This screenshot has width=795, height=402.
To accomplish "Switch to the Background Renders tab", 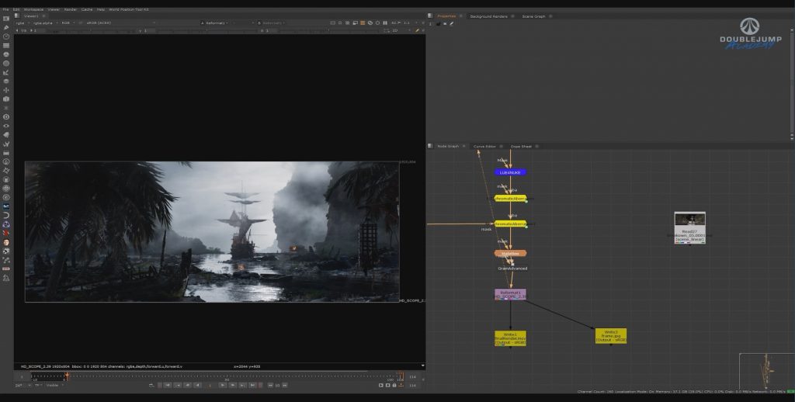I will (x=489, y=16).
